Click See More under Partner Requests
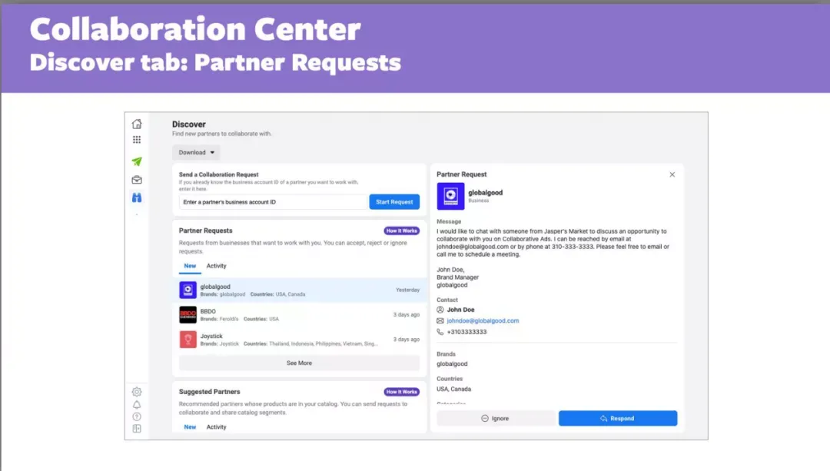 click(299, 363)
